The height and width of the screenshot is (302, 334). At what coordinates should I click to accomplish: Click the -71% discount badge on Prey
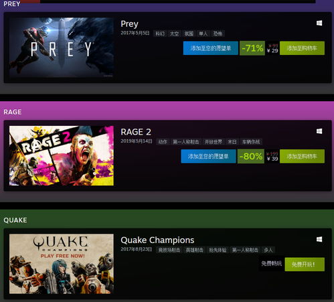252,48
